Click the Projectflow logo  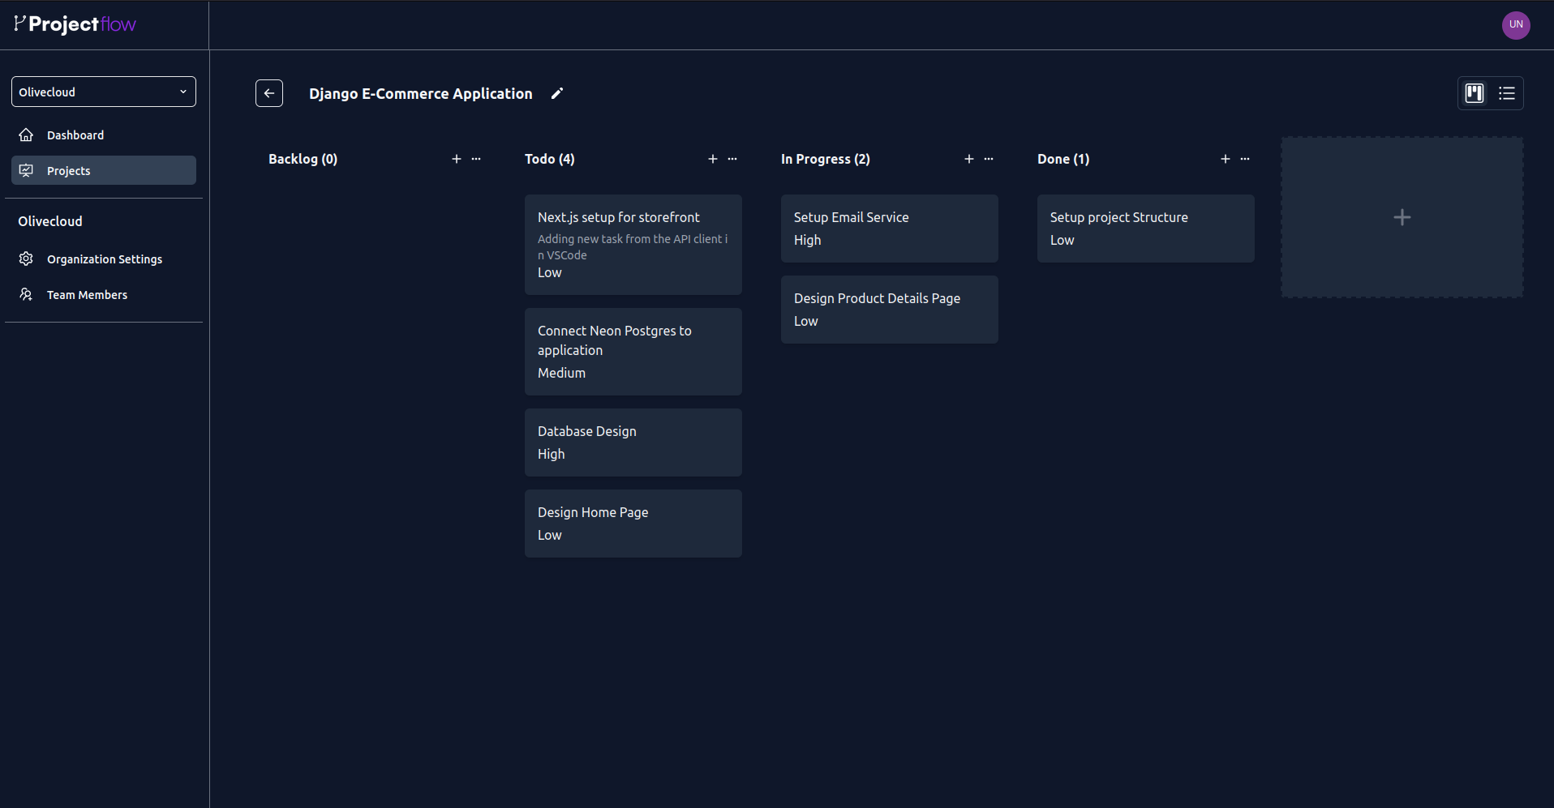(74, 24)
